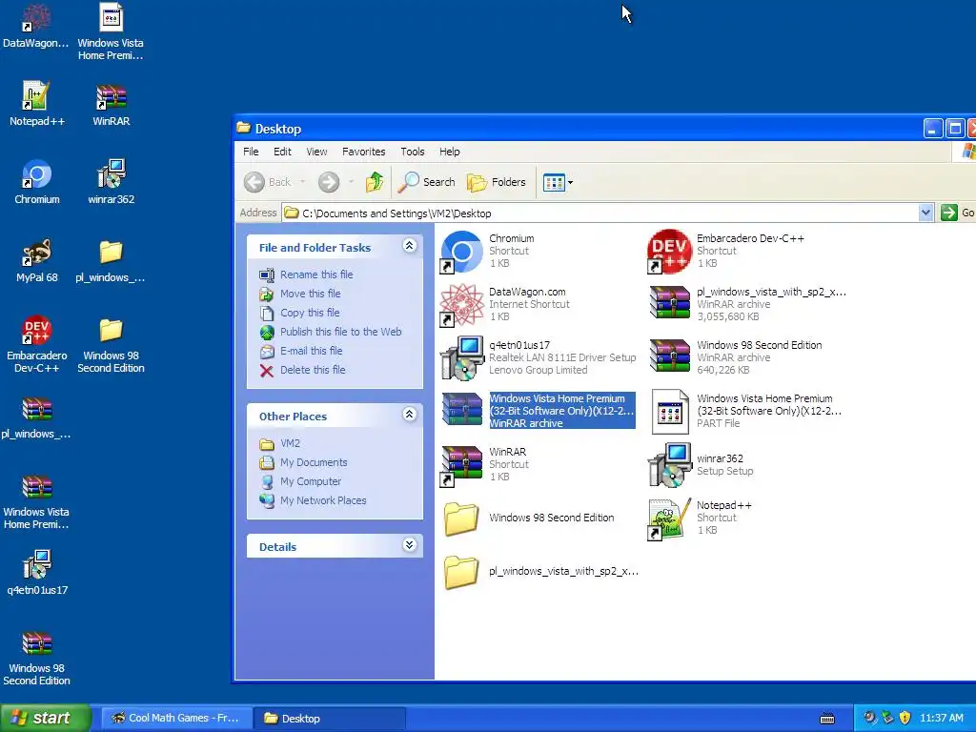The height and width of the screenshot is (732, 976).
Task: Open Search in the Explorer toolbar
Action: point(427,182)
